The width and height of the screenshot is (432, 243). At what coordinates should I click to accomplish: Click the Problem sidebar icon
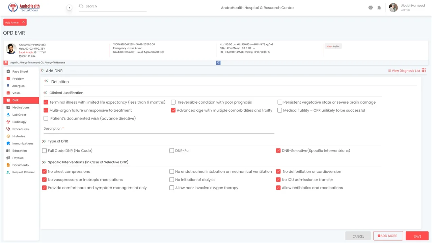click(8, 79)
